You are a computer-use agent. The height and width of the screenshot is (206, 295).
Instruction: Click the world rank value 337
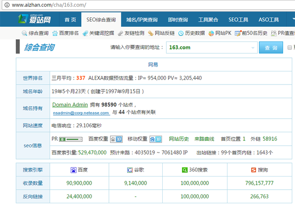[x=81, y=78]
